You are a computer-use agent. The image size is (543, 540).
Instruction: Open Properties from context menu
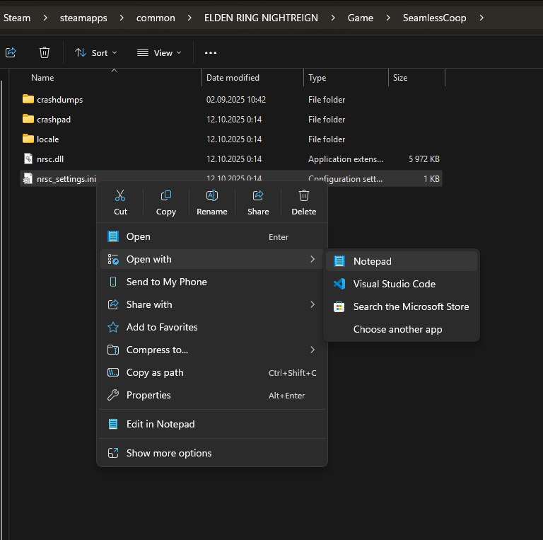tap(148, 395)
